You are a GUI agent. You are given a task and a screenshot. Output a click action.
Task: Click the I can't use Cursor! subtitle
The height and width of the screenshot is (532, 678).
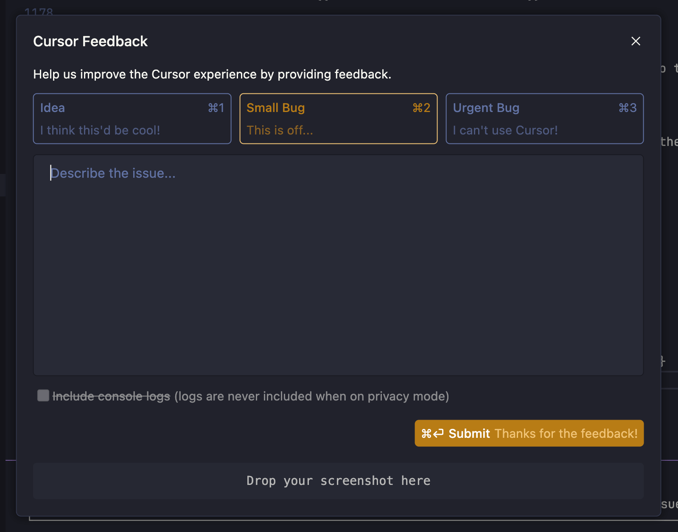pyautogui.click(x=505, y=130)
